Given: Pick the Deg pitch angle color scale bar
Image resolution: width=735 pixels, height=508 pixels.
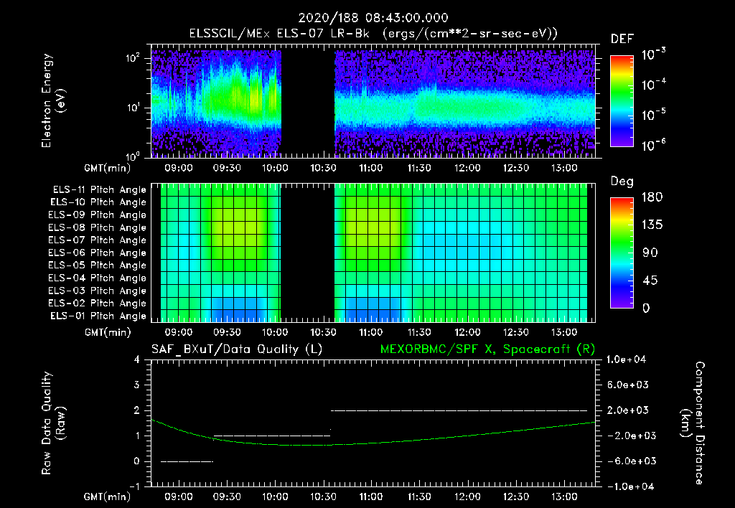Looking at the screenshot, I should [x=622, y=253].
